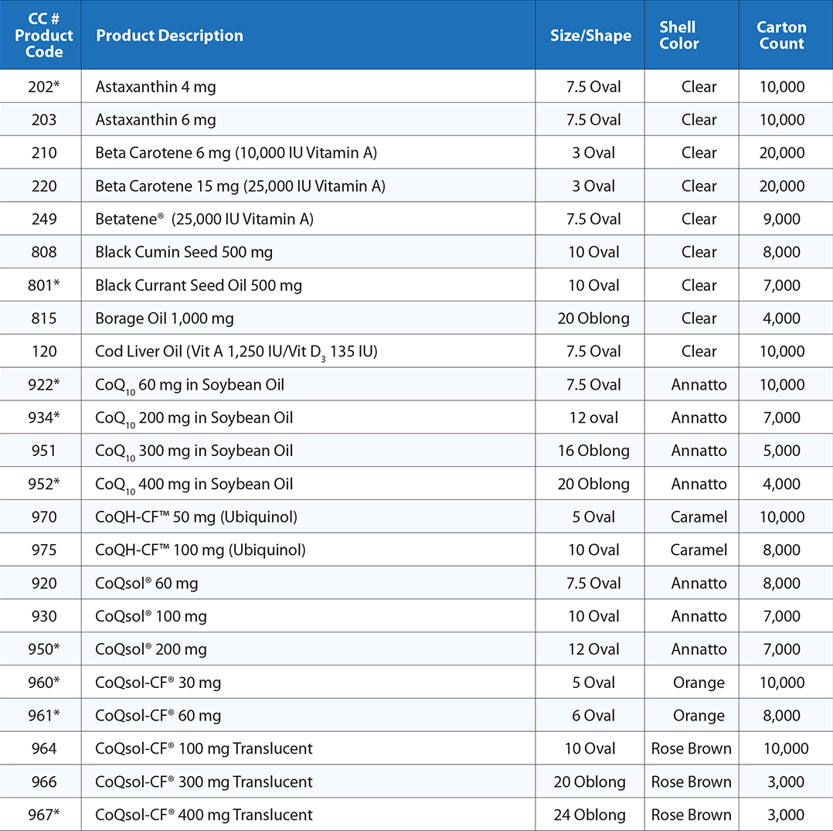
Task: Select product code 203 cell
Action: pyautogui.click(x=44, y=120)
